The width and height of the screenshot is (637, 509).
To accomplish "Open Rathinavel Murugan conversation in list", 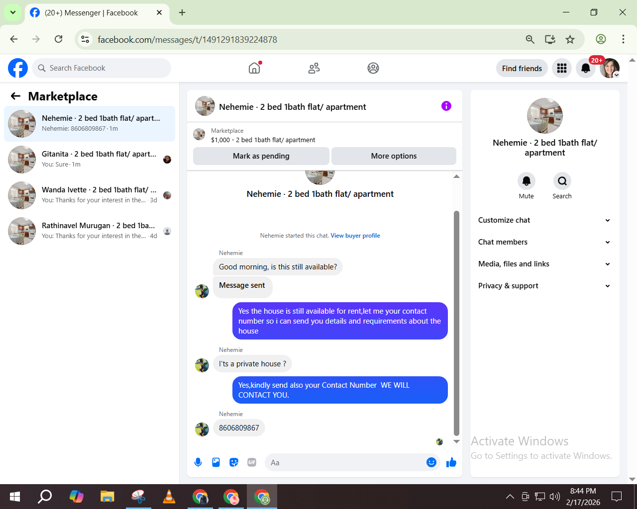I will [90, 231].
